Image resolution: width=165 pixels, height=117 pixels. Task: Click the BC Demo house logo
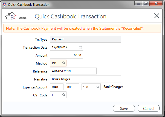click(x=16, y=16)
